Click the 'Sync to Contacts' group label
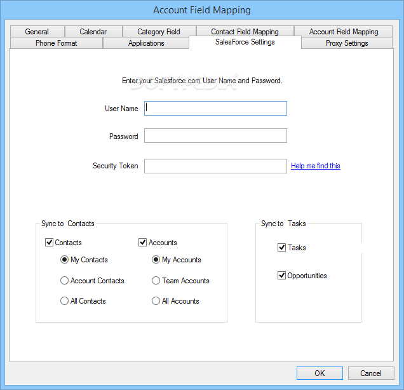Image resolution: width=404 pixels, height=390 pixels. 68,224
